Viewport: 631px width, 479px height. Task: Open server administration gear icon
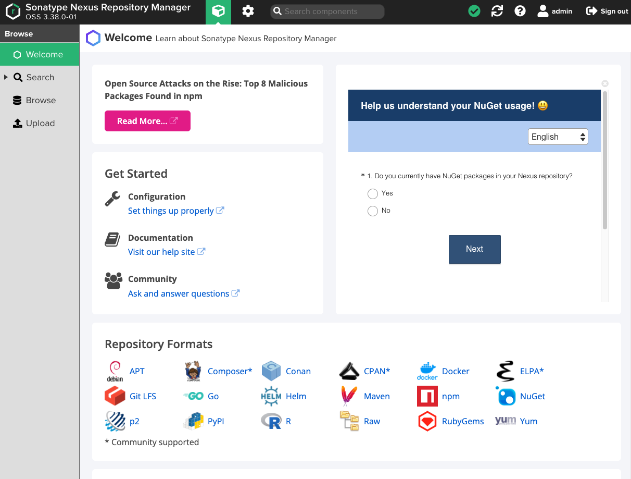click(x=248, y=11)
